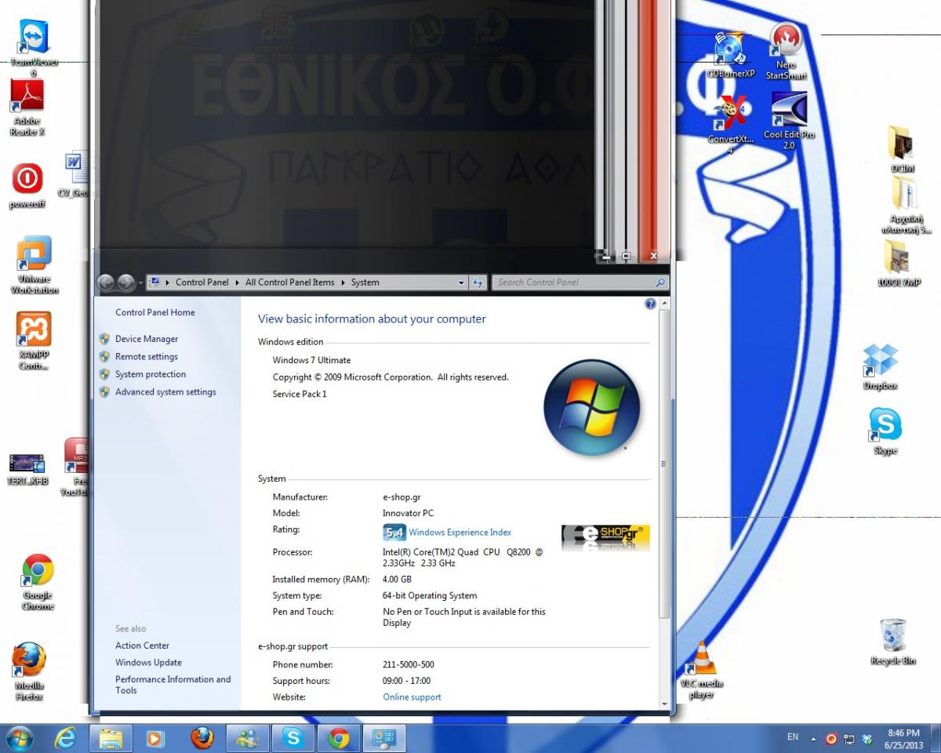Open TeamViewer 6 desktop shortcut

[x=34, y=47]
